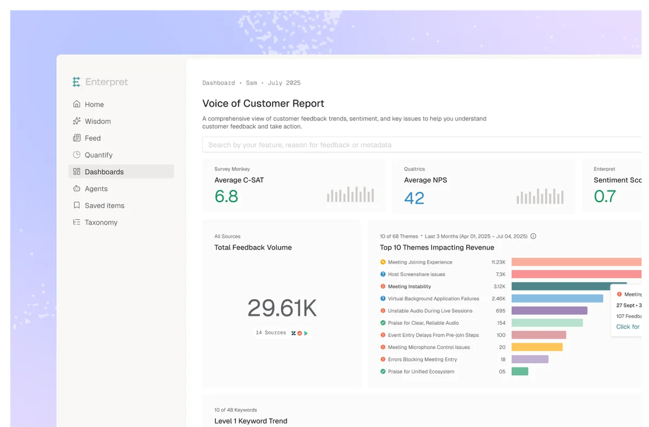Open the Quantify section
The image size is (649, 427).
(x=98, y=155)
